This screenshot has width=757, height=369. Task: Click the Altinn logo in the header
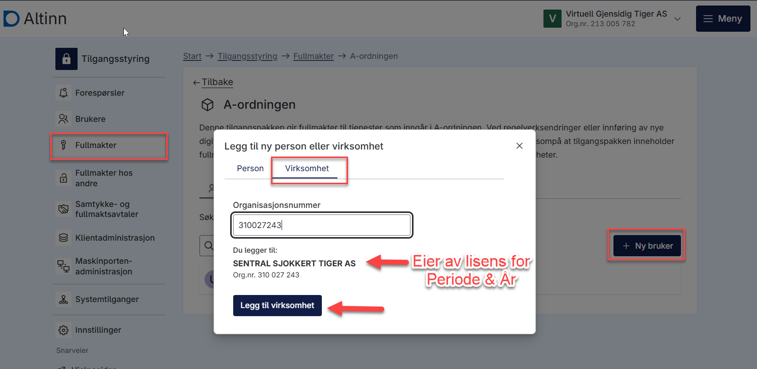pyautogui.click(x=35, y=19)
